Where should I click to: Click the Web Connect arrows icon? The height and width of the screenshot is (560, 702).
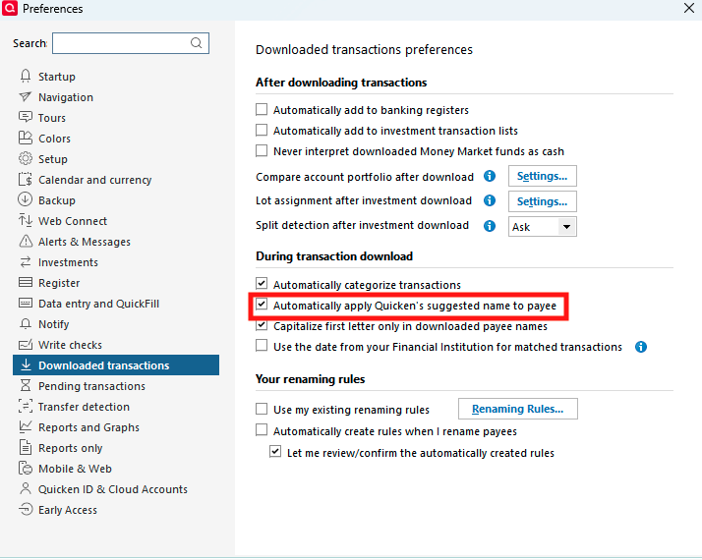[x=26, y=220]
